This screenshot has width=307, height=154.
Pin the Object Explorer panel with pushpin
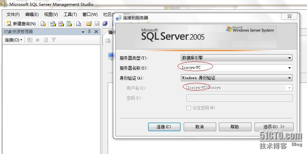click(89, 32)
